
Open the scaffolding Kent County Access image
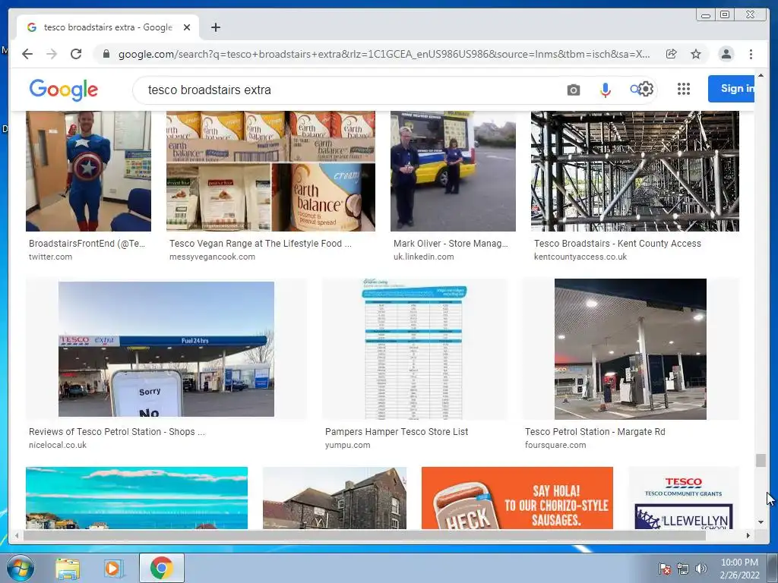click(x=635, y=171)
